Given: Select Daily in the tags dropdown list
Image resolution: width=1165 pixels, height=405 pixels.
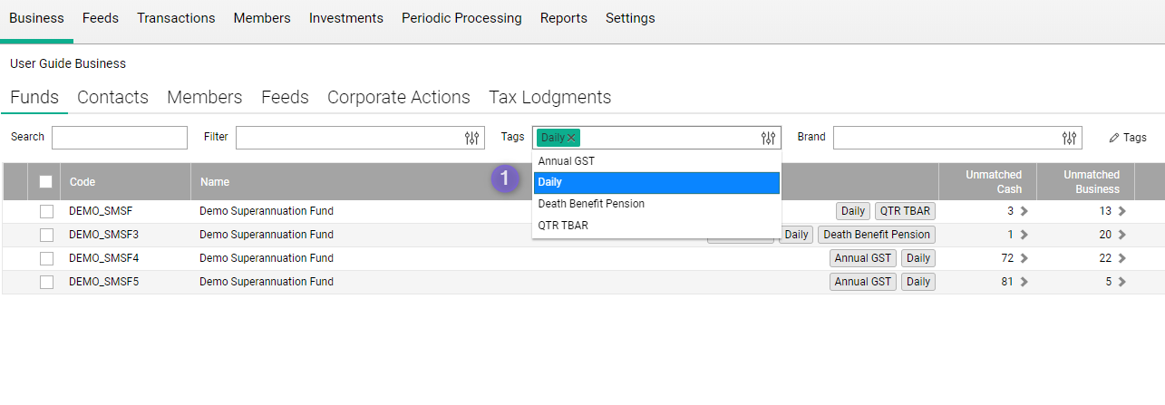Looking at the screenshot, I should (x=656, y=182).
